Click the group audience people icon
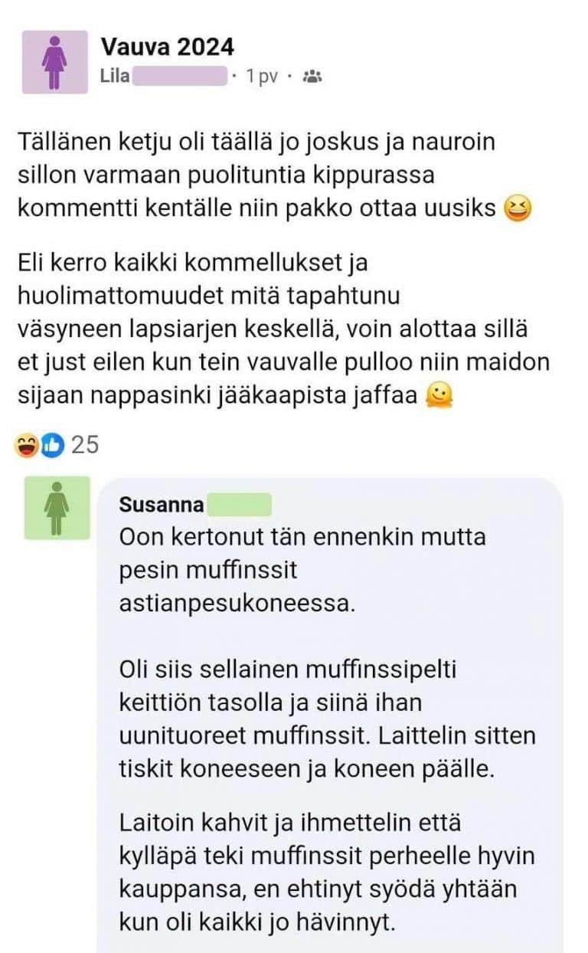Image resolution: width=588 pixels, height=953 pixels. tap(312, 77)
